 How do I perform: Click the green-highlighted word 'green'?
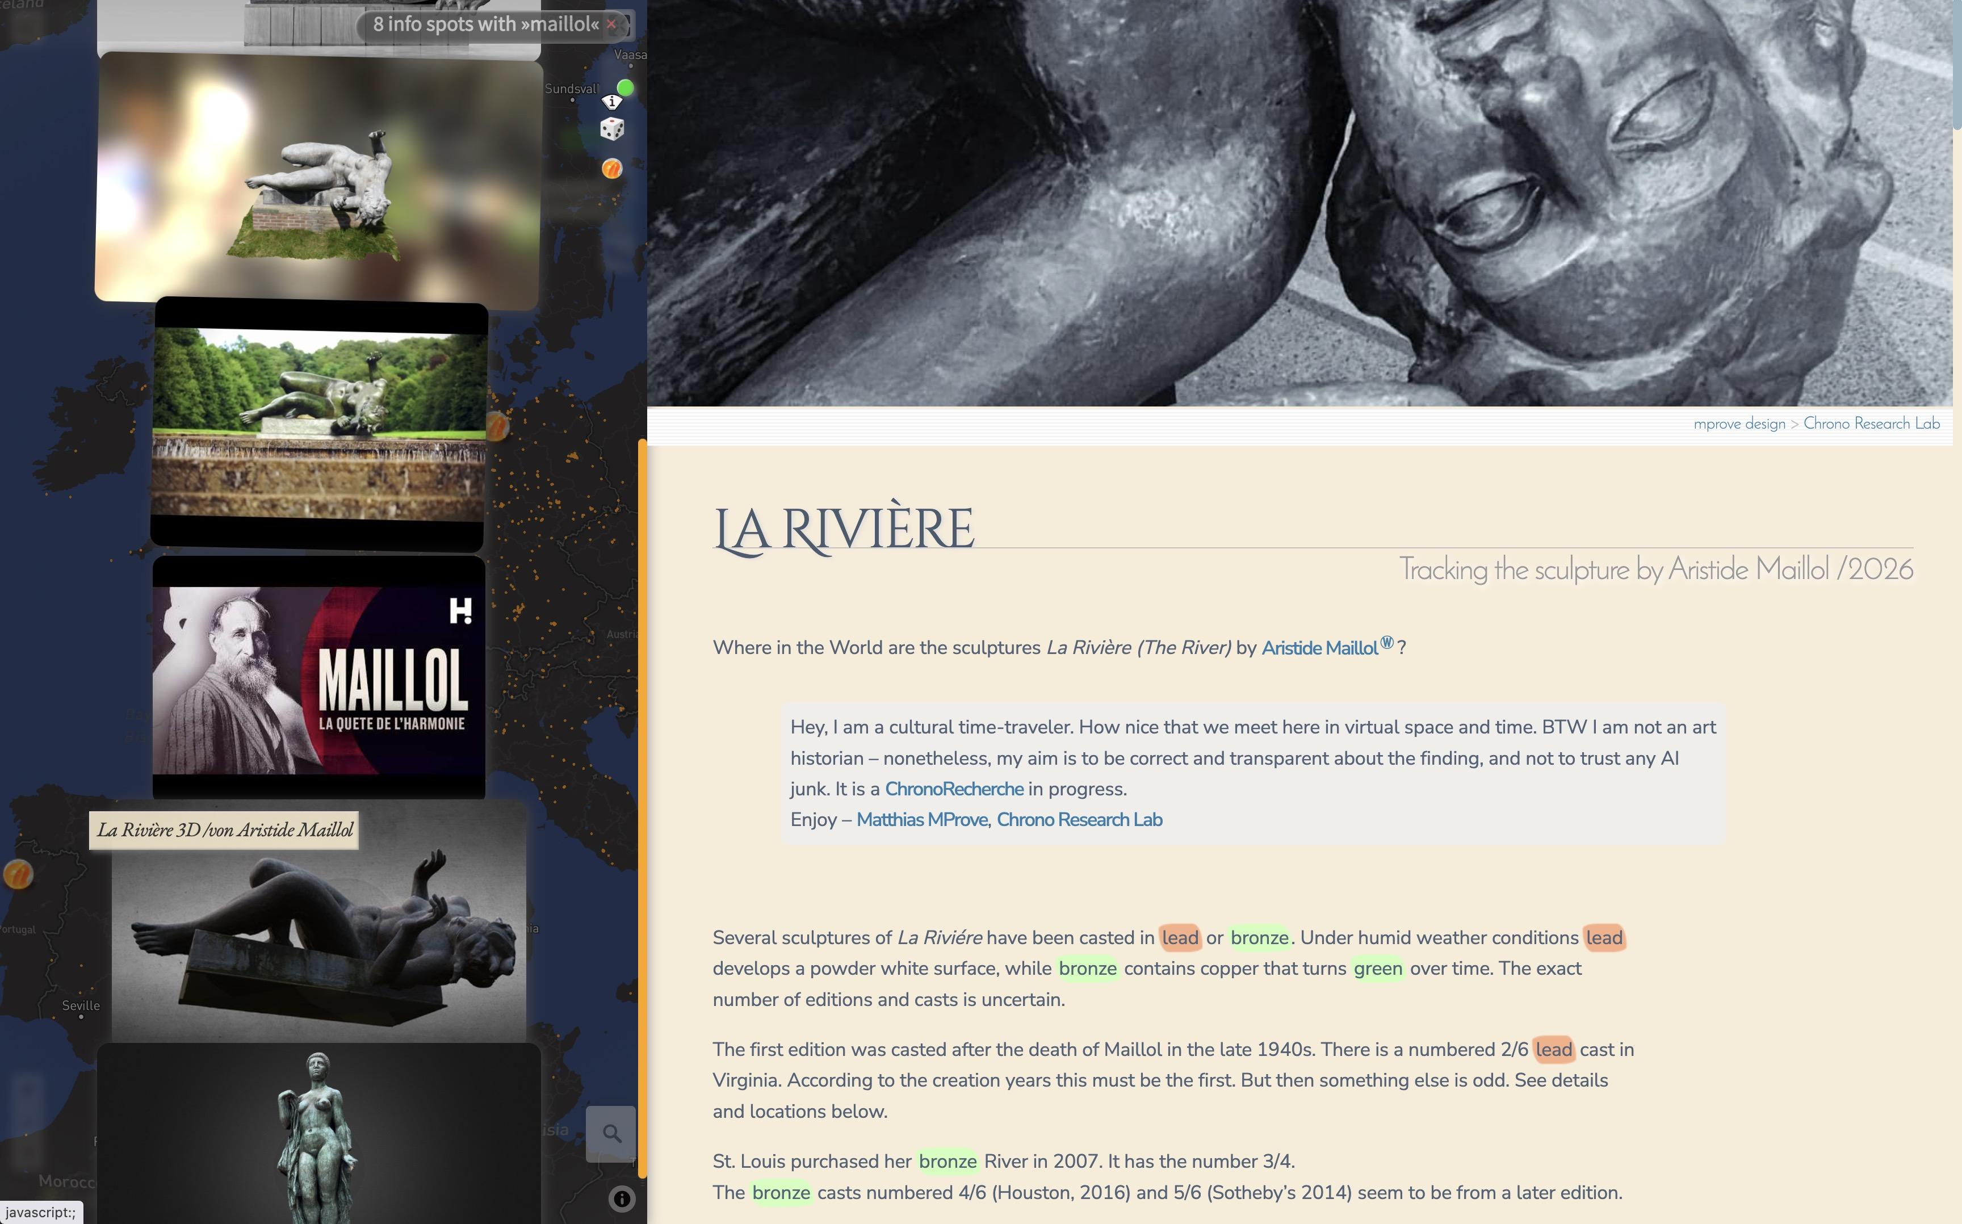coord(1378,969)
